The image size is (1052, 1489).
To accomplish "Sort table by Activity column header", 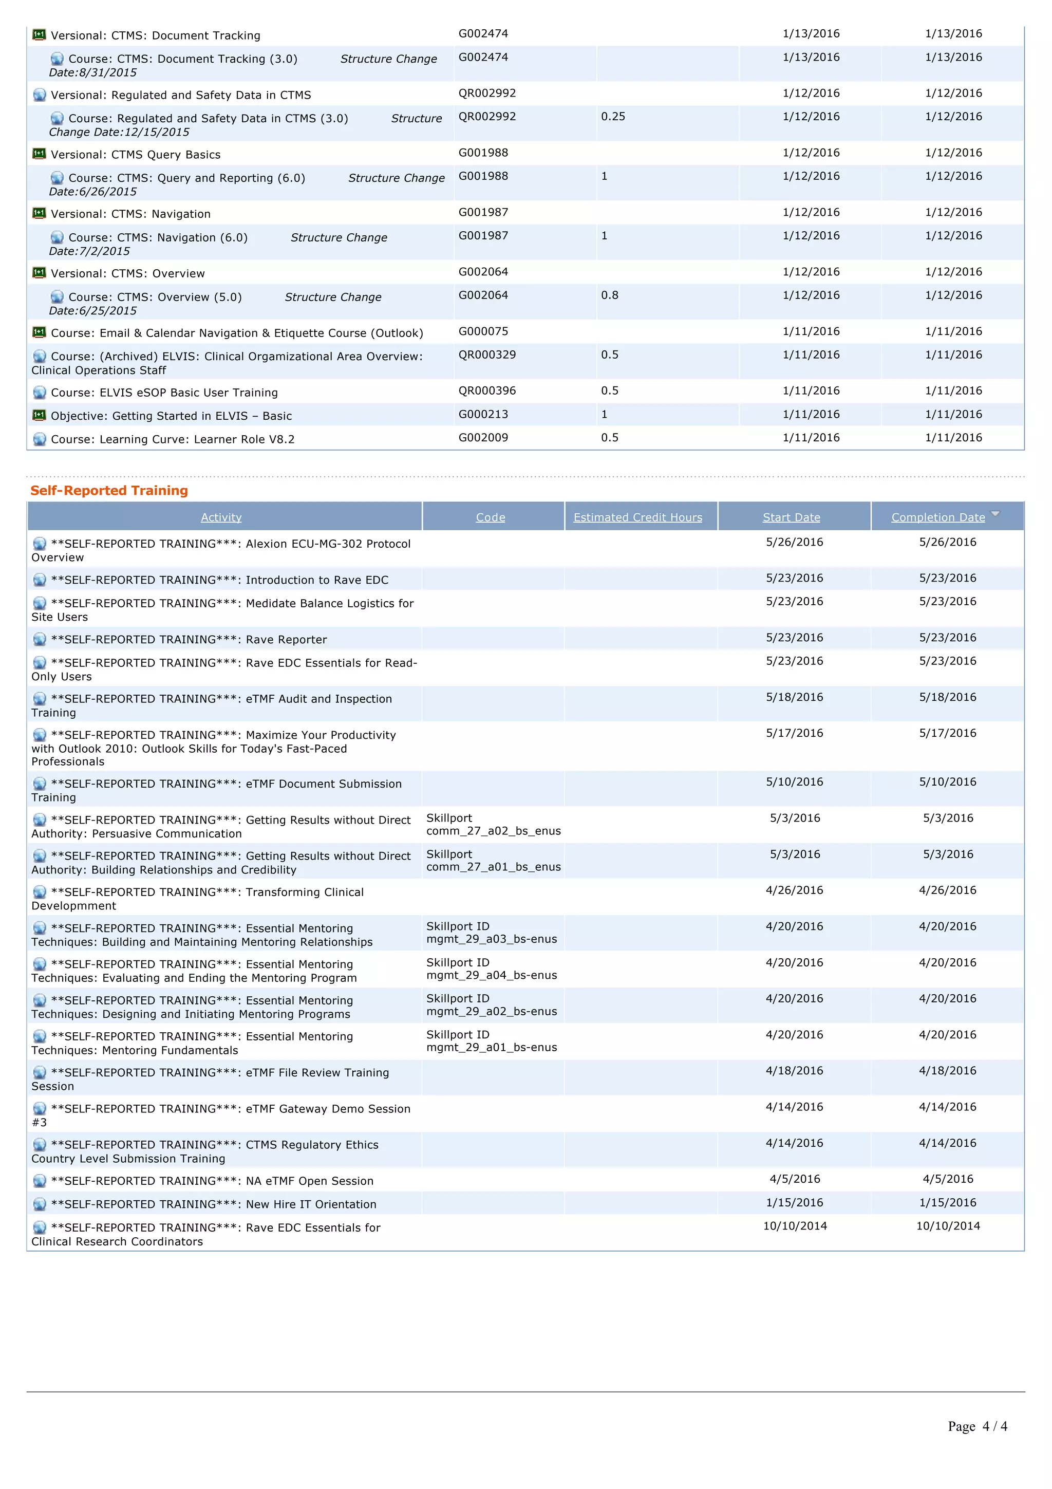I will coord(221,517).
